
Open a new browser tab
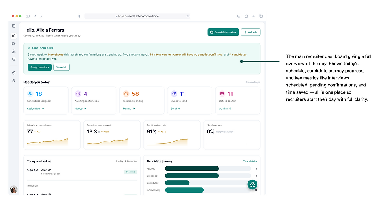click(254, 16)
